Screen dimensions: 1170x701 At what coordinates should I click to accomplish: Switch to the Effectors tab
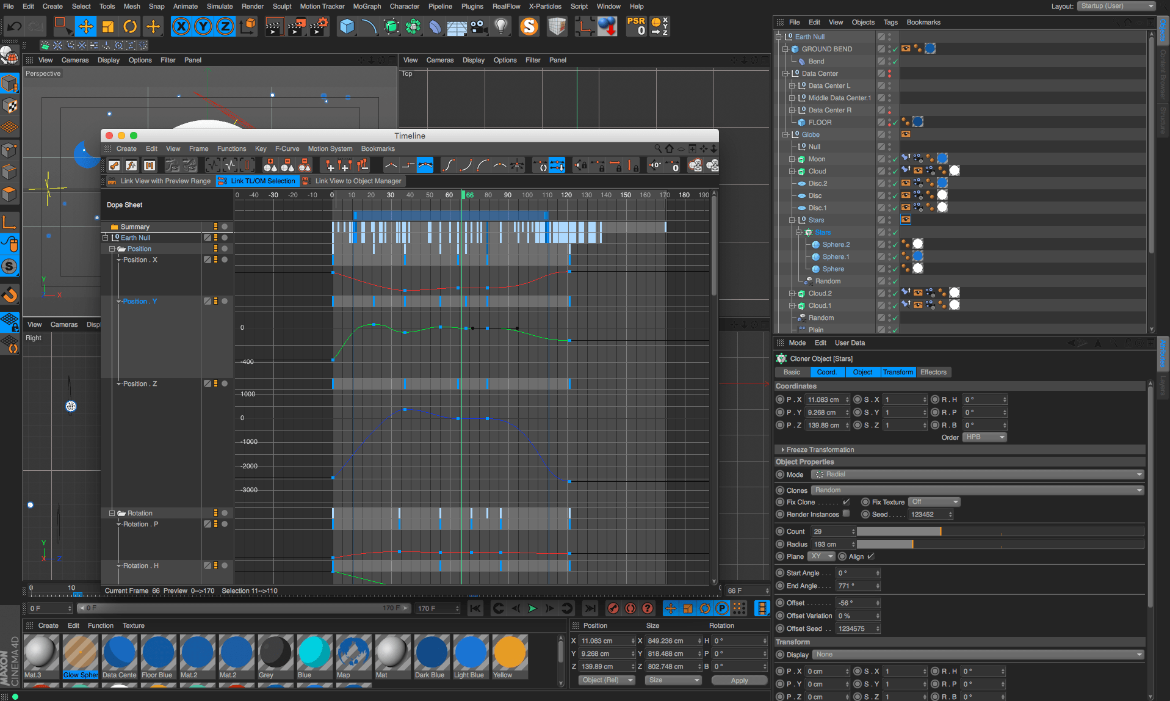point(933,372)
